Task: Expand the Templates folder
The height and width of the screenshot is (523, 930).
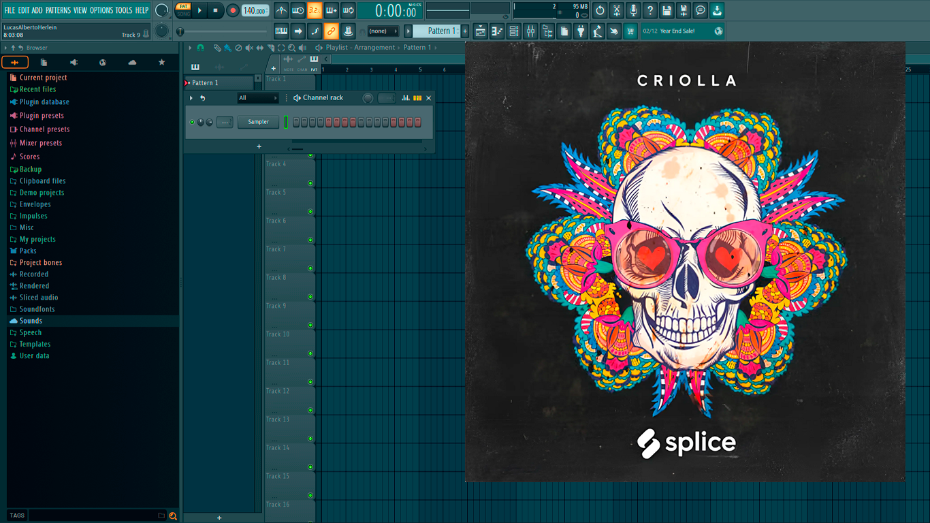Action: click(35, 344)
